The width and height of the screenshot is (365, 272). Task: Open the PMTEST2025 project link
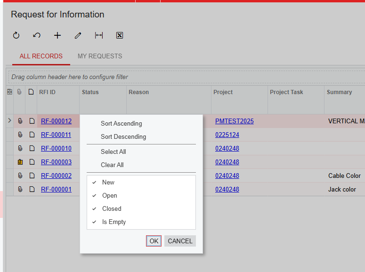pyautogui.click(x=234, y=121)
